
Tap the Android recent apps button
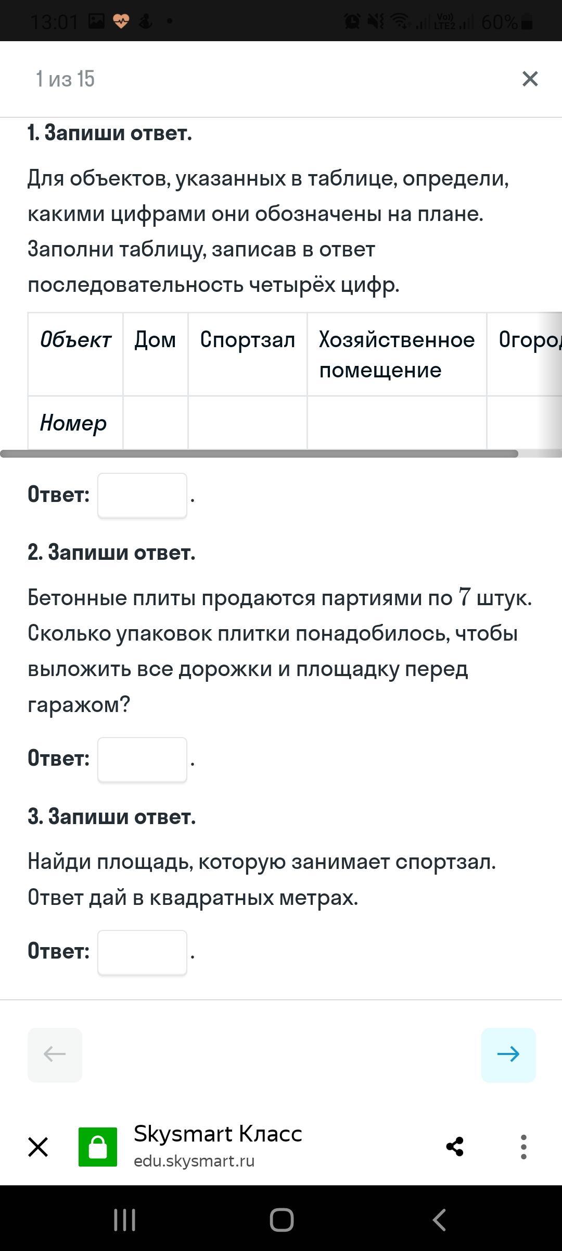pyautogui.click(x=124, y=1220)
